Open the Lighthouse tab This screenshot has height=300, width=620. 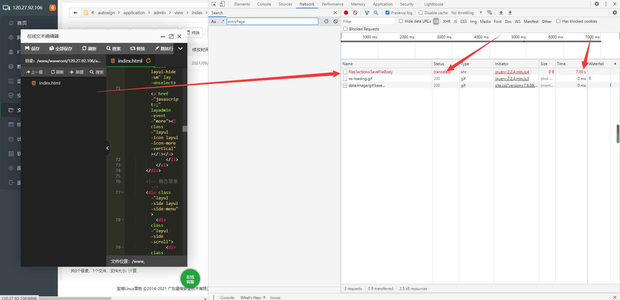[434, 4]
